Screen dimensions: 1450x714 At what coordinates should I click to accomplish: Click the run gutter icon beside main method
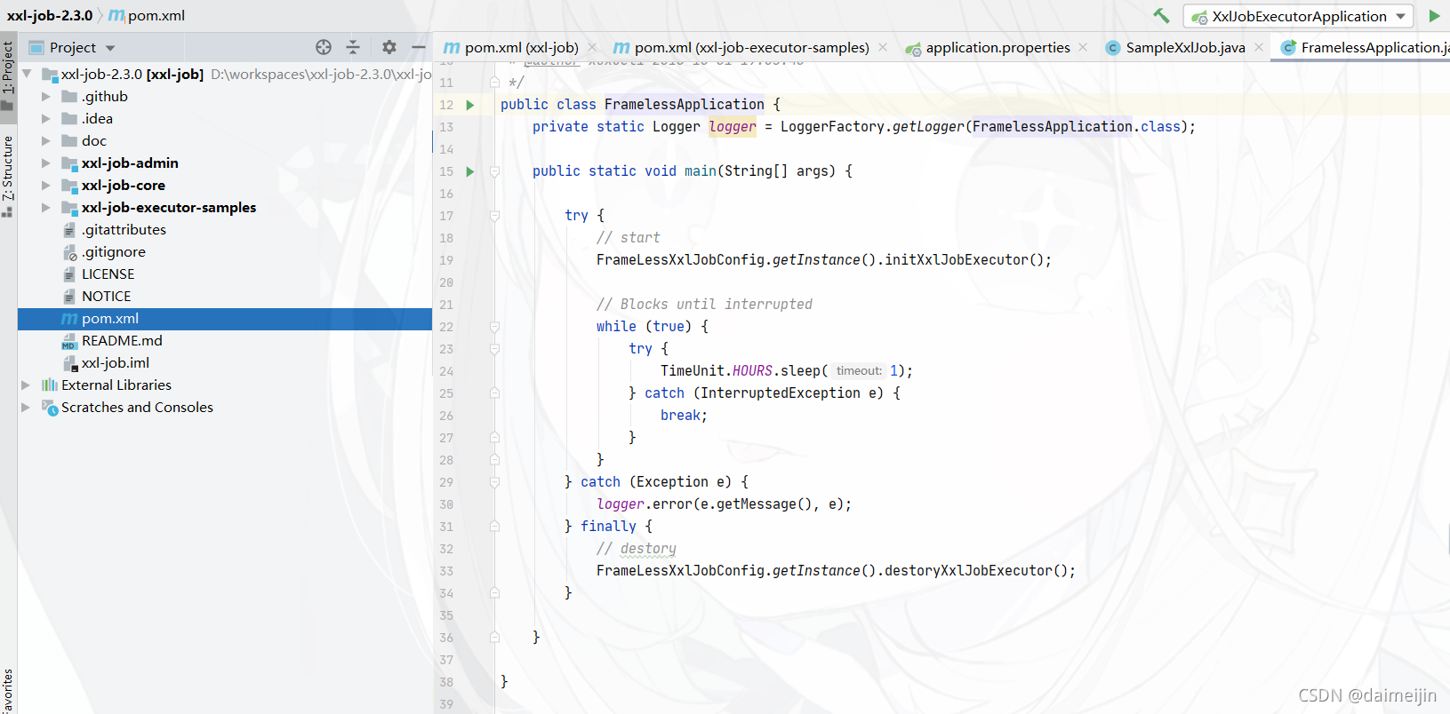470,171
